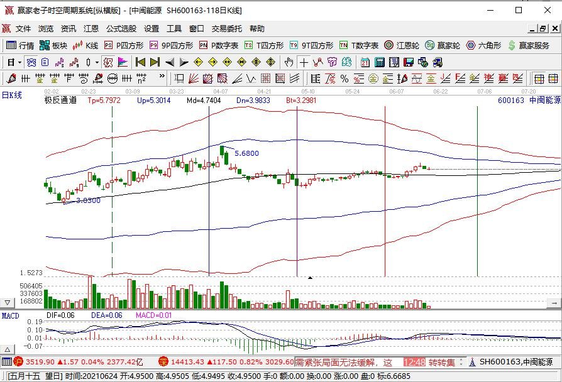
Task: Expand hidden drawing tools chevron
Action: pos(162,76)
